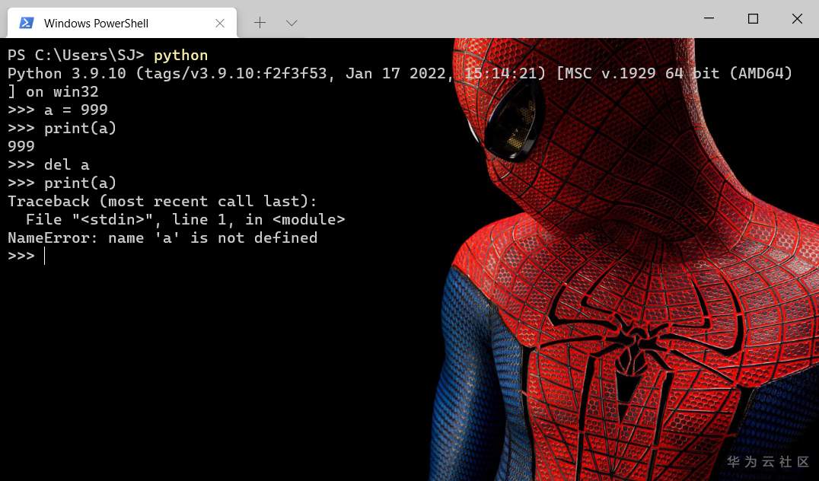819x481 pixels.
Task: Minimize the terminal window
Action: click(709, 18)
